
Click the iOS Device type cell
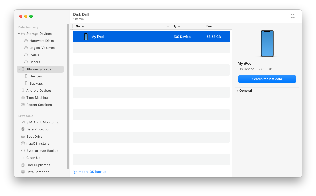point(182,37)
